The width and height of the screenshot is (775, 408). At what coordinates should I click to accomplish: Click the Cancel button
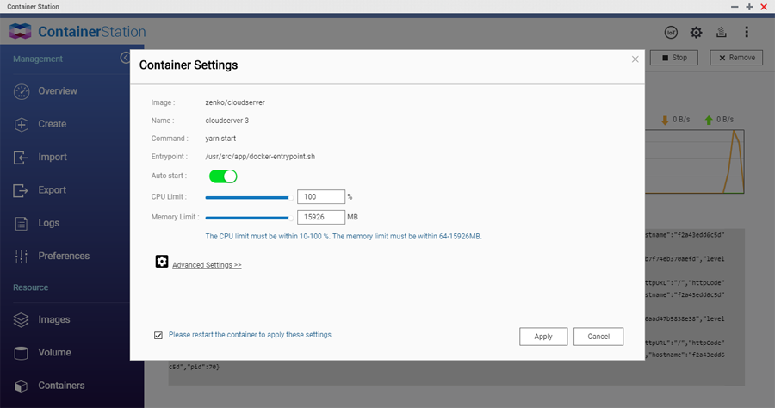pyautogui.click(x=598, y=337)
